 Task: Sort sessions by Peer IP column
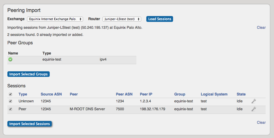[146, 94]
